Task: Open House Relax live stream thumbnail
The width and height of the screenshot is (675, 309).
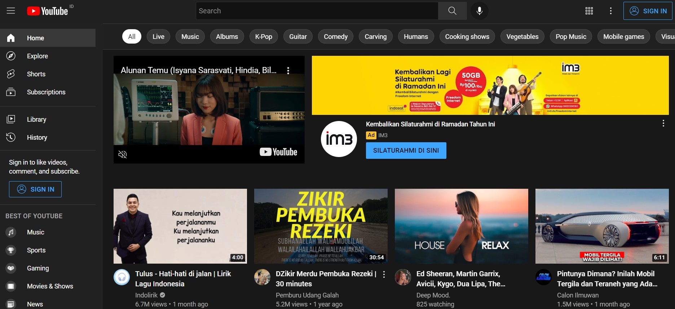Action: [x=462, y=226]
